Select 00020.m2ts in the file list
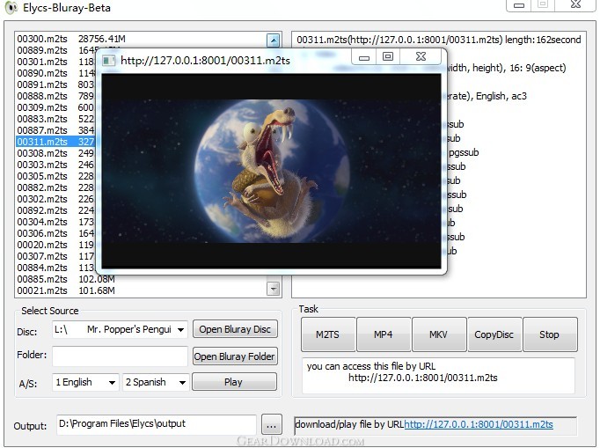Viewport: 600px width, 448px height. coord(55,246)
